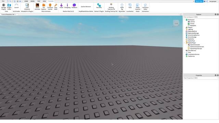The width and height of the screenshot is (219, 123).
Task: Open Localization Tools
Action: (x=130, y=6)
